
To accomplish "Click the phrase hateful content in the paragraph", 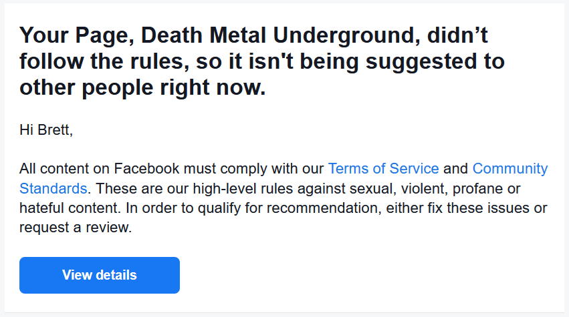I will point(70,208).
